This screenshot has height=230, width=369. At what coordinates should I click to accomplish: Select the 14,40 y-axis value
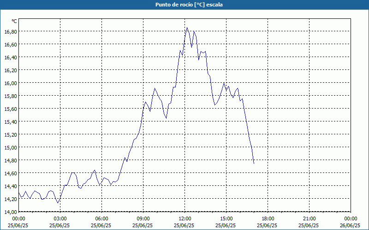11,186
